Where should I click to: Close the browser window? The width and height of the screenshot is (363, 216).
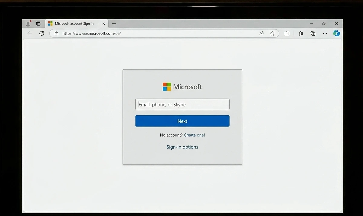336,24
